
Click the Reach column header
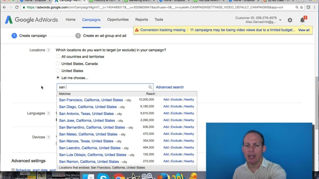point(151,94)
